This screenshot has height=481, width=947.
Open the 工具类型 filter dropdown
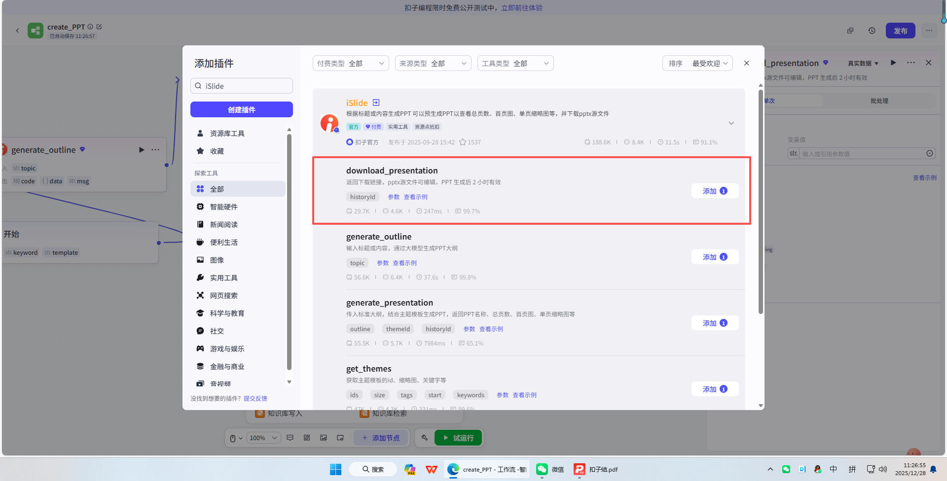click(515, 63)
